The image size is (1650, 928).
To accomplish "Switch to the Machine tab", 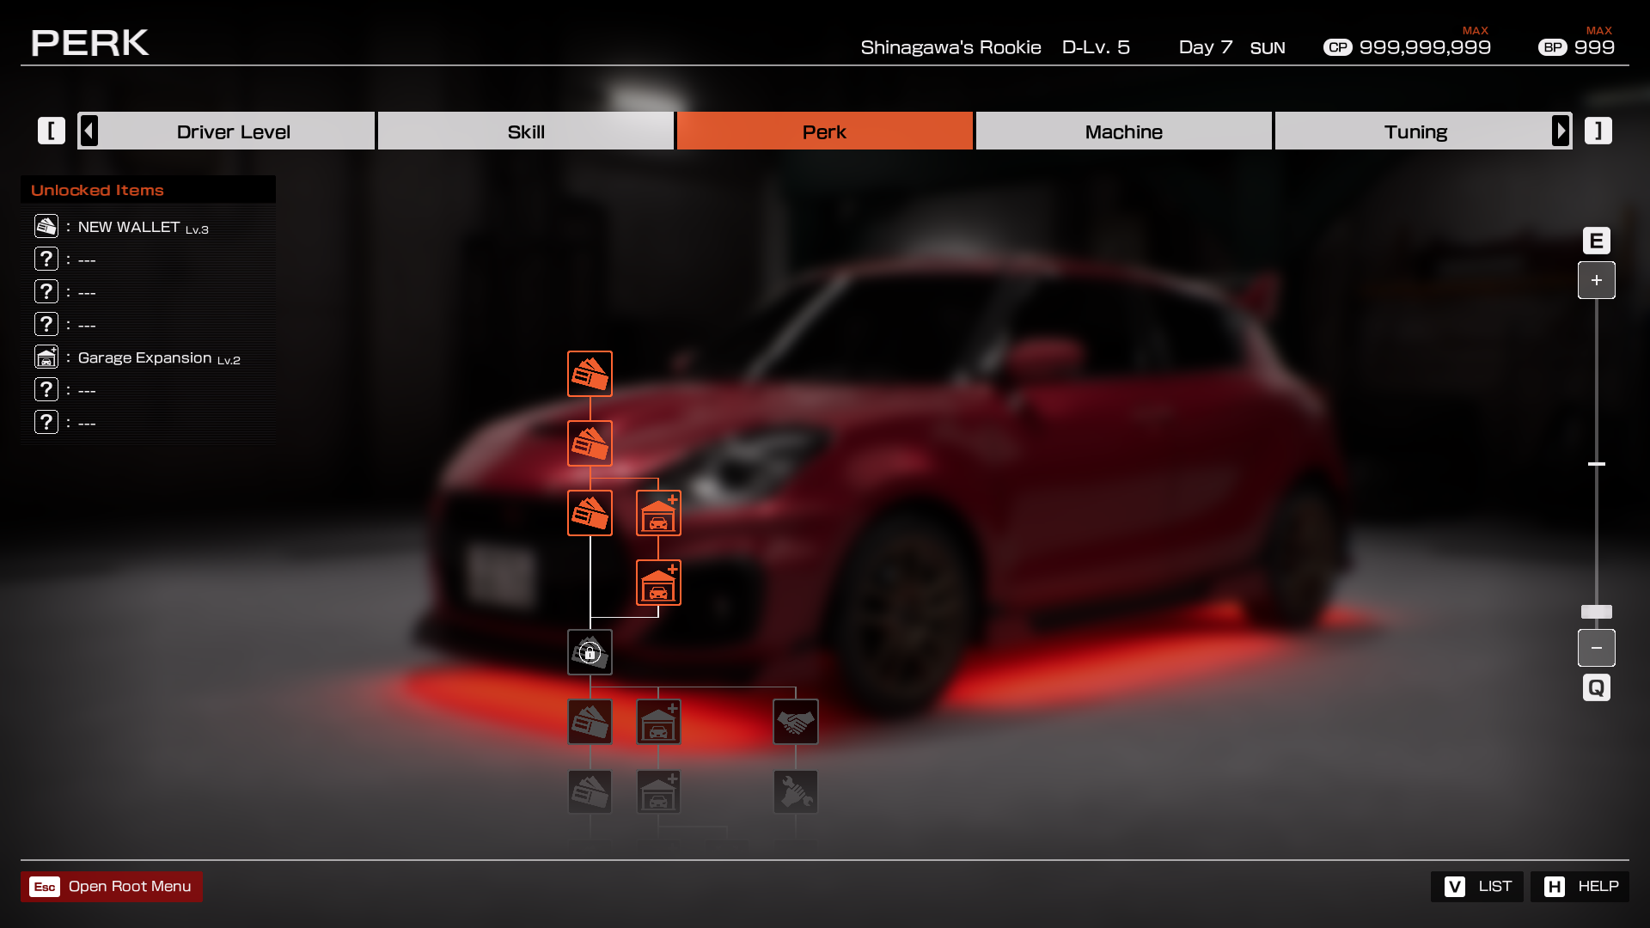I will pyautogui.click(x=1124, y=131).
